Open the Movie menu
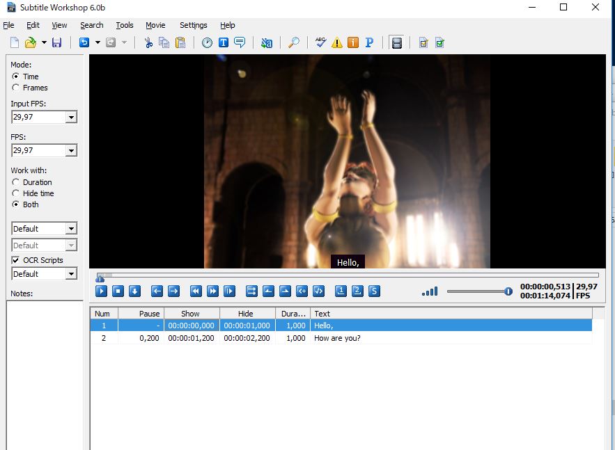 click(155, 25)
